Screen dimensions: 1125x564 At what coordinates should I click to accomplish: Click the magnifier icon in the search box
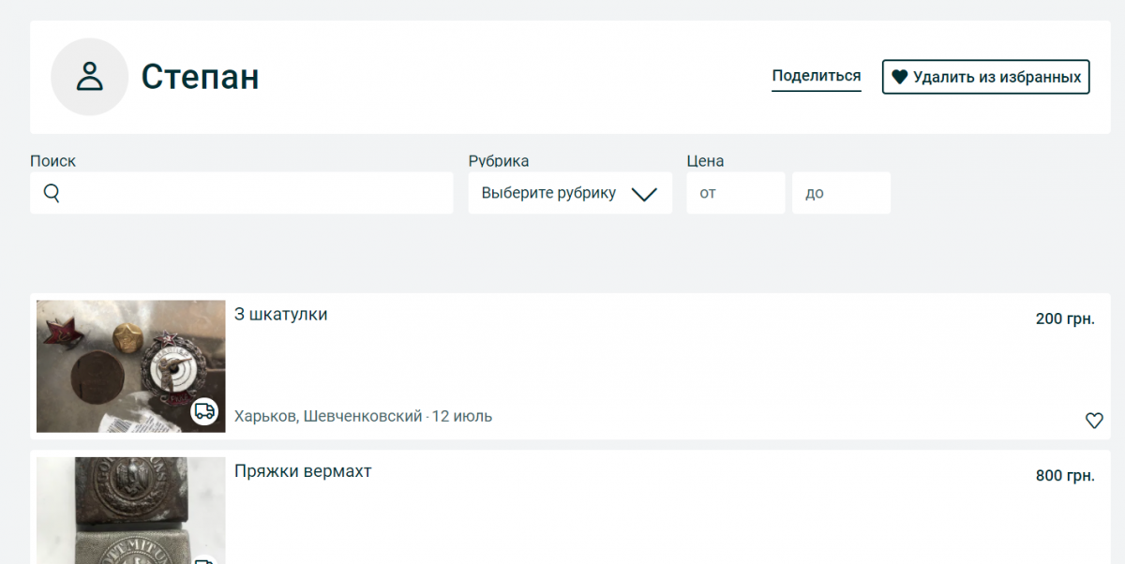pos(52,193)
